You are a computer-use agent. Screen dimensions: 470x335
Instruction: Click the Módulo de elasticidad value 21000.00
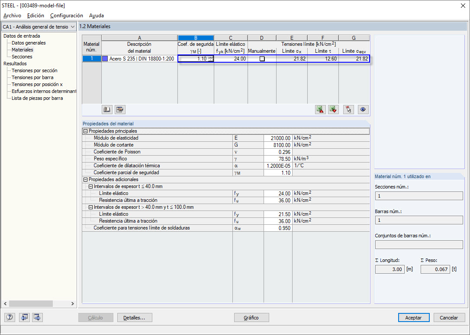click(x=278, y=138)
